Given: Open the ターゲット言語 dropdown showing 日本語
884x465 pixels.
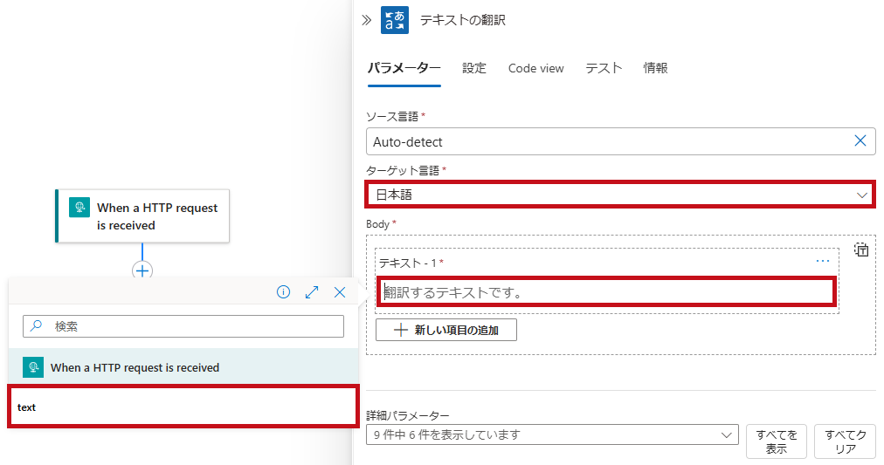Looking at the screenshot, I should click(621, 195).
